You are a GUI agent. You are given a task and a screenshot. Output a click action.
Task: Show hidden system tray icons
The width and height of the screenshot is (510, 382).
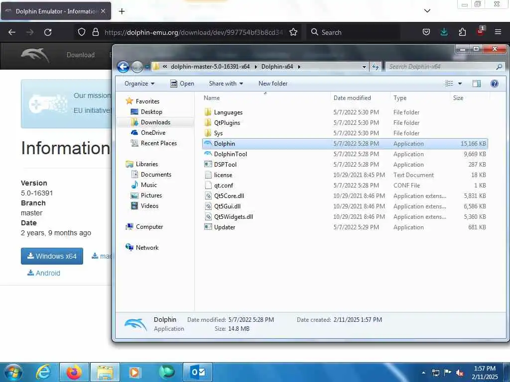point(423,373)
